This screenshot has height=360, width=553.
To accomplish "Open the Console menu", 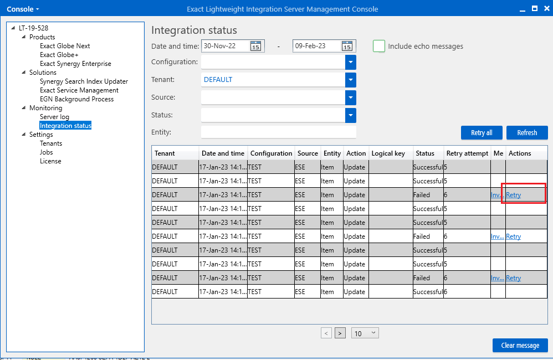I will pos(23,9).
